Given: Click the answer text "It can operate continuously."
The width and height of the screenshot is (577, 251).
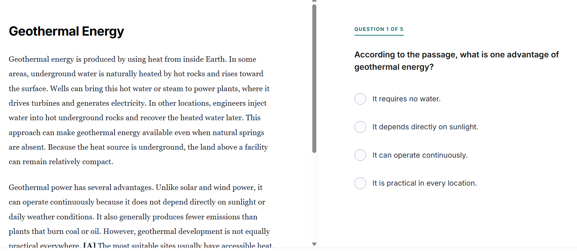Looking at the screenshot, I should point(420,155).
